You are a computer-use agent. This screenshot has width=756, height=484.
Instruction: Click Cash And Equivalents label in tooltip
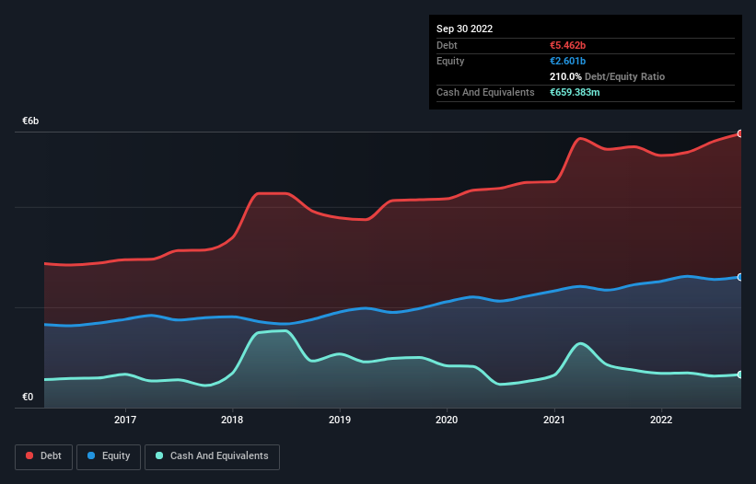(485, 92)
